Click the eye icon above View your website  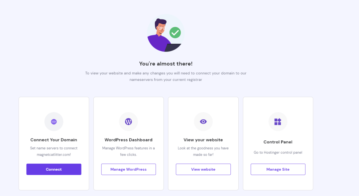[203, 122]
